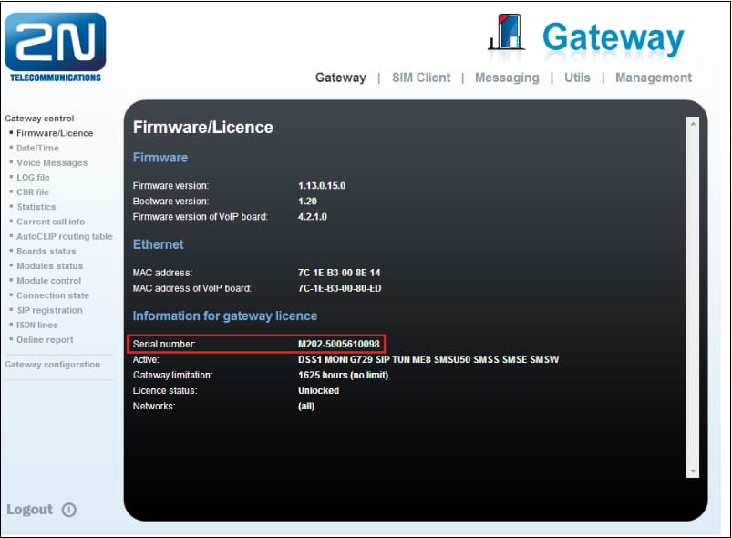This screenshot has height=538, width=732.
Task: Select Firmware/Licence in sidebar
Action: click(x=55, y=133)
